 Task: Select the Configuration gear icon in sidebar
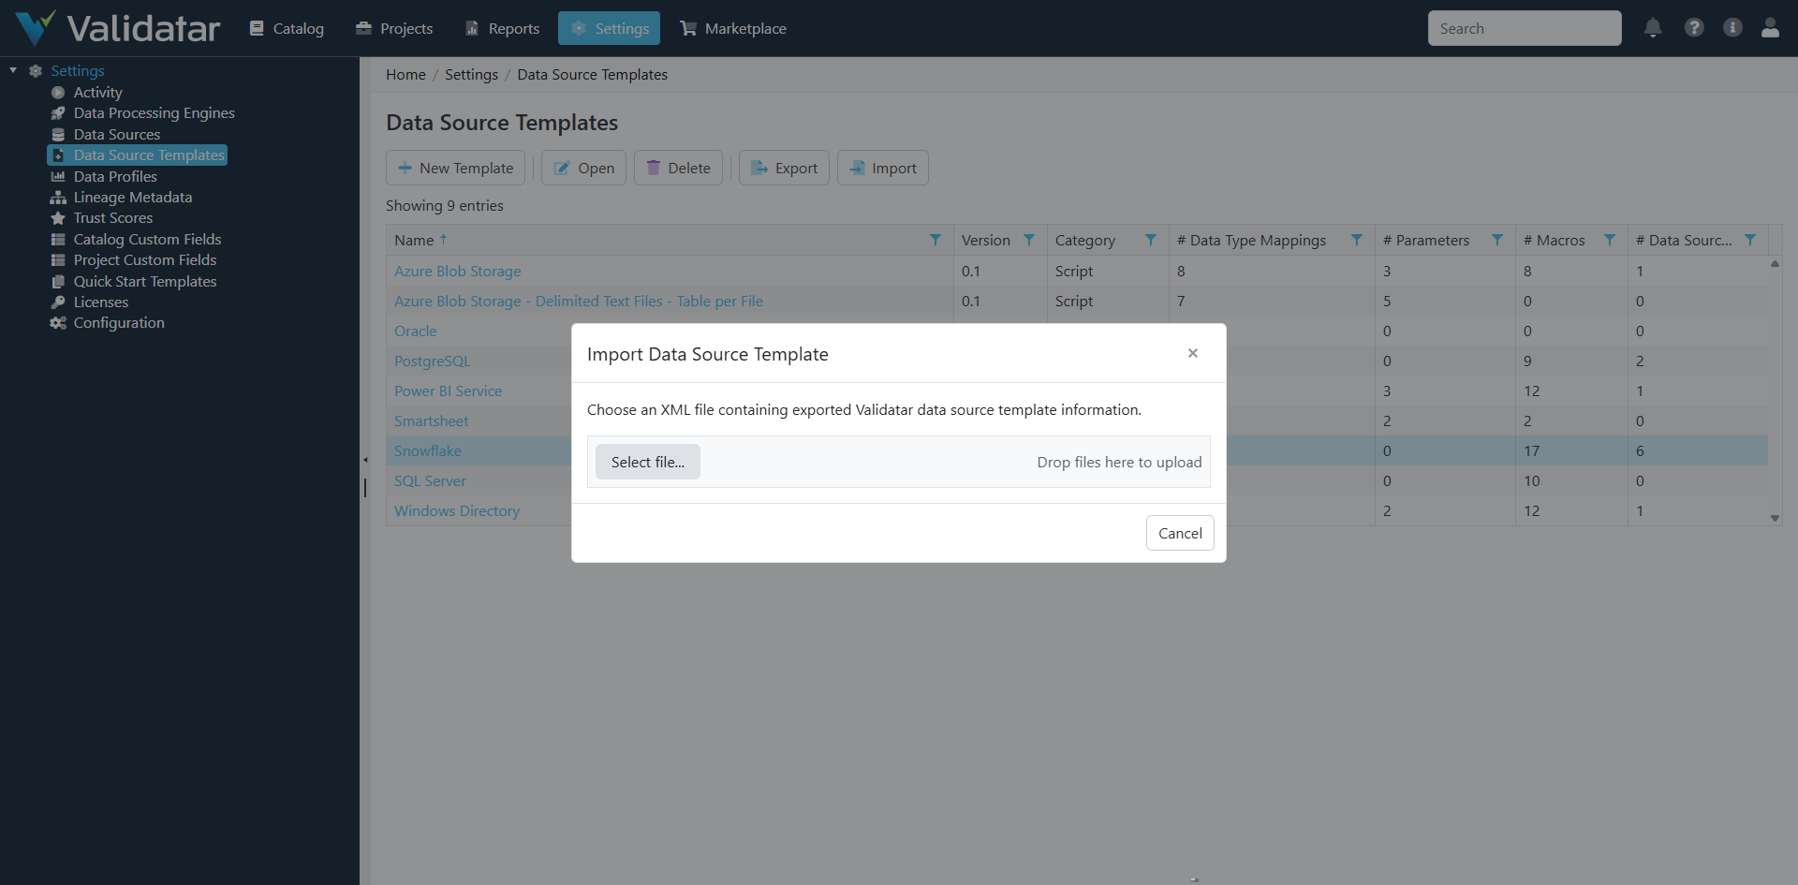58,322
